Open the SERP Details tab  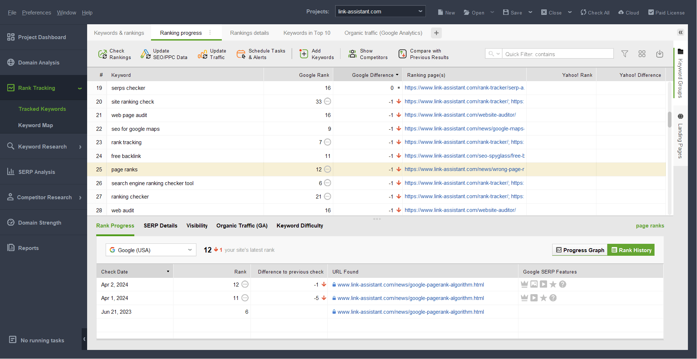click(160, 226)
